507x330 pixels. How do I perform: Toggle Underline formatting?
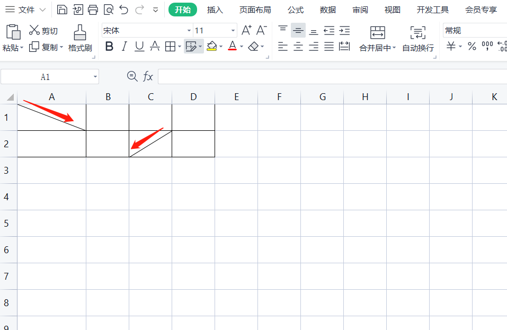click(x=139, y=47)
